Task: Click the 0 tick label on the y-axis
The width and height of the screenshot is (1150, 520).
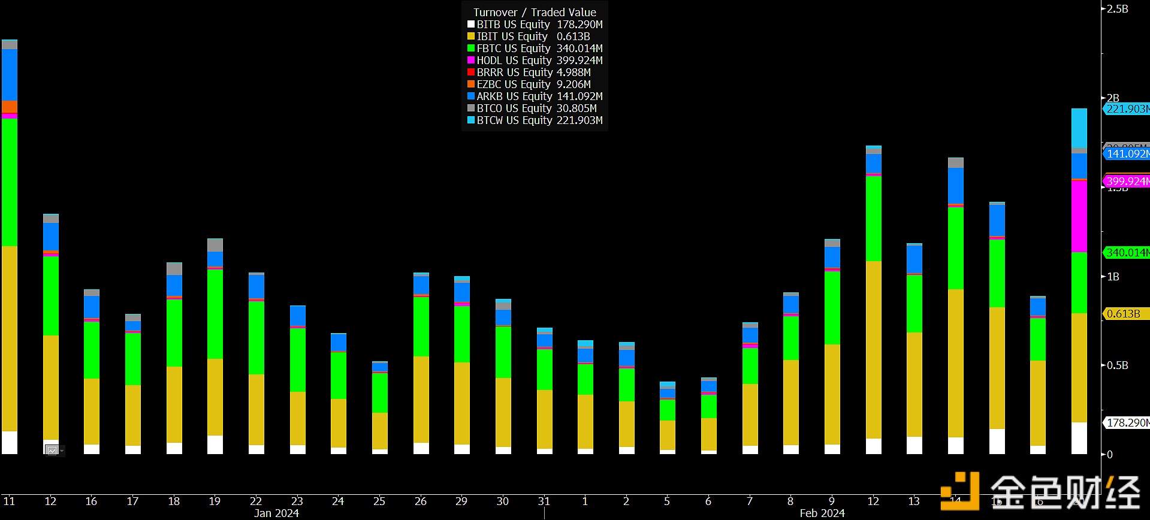Action: (x=1110, y=455)
